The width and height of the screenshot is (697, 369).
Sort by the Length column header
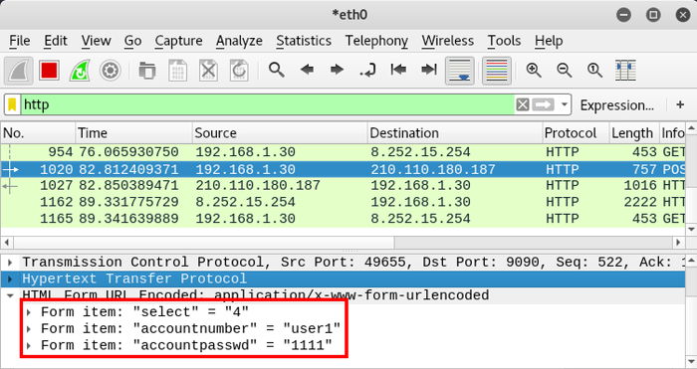(634, 133)
